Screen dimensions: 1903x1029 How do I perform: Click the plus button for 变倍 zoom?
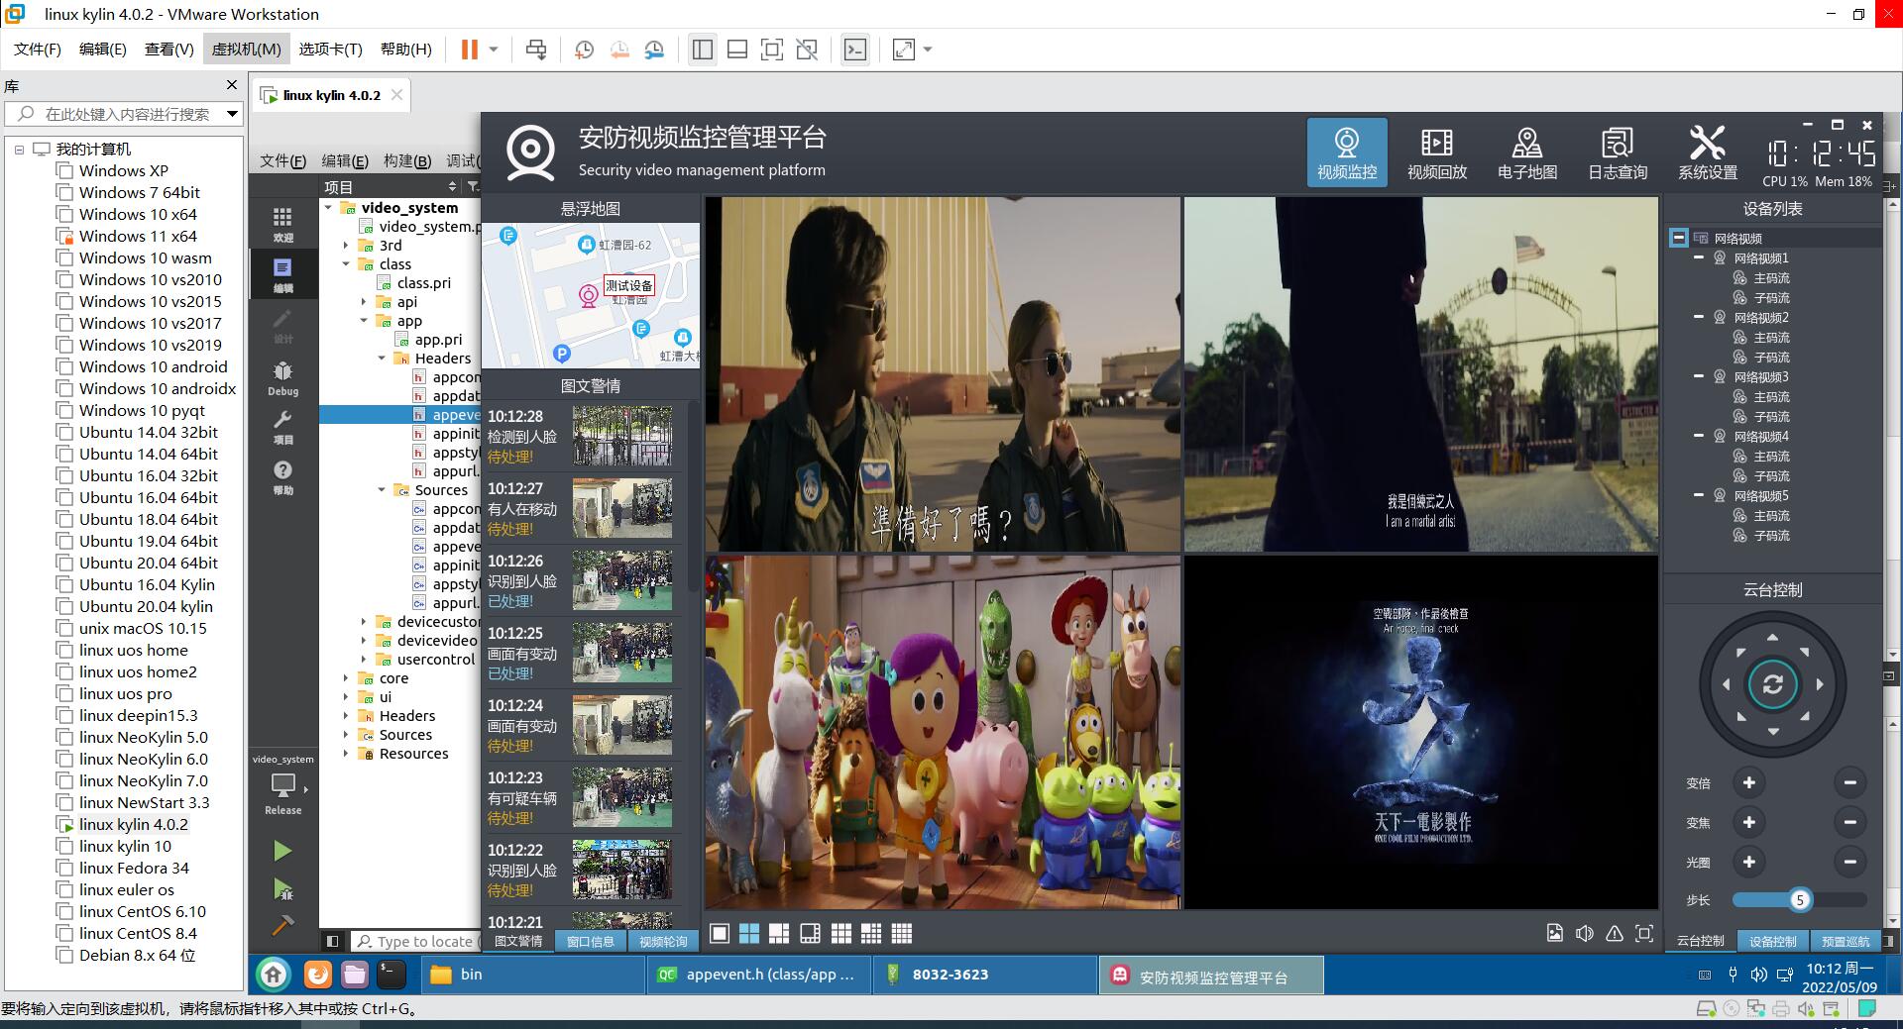click(x=1748, y=782)
